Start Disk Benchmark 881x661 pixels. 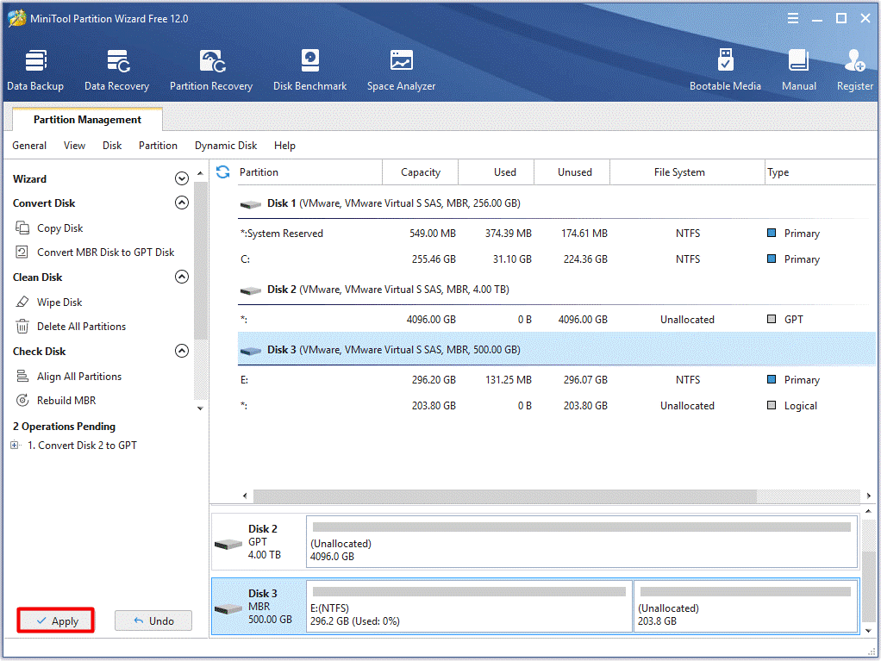[309, 70]
